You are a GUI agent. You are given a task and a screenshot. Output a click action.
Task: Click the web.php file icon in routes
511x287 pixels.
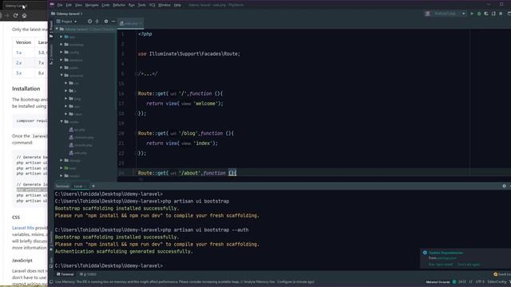point(71,152)
